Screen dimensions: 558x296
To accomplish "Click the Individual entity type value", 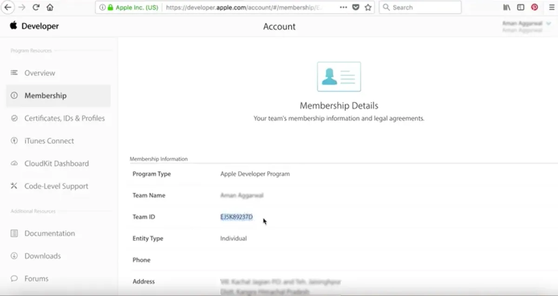I will [233, 238].
